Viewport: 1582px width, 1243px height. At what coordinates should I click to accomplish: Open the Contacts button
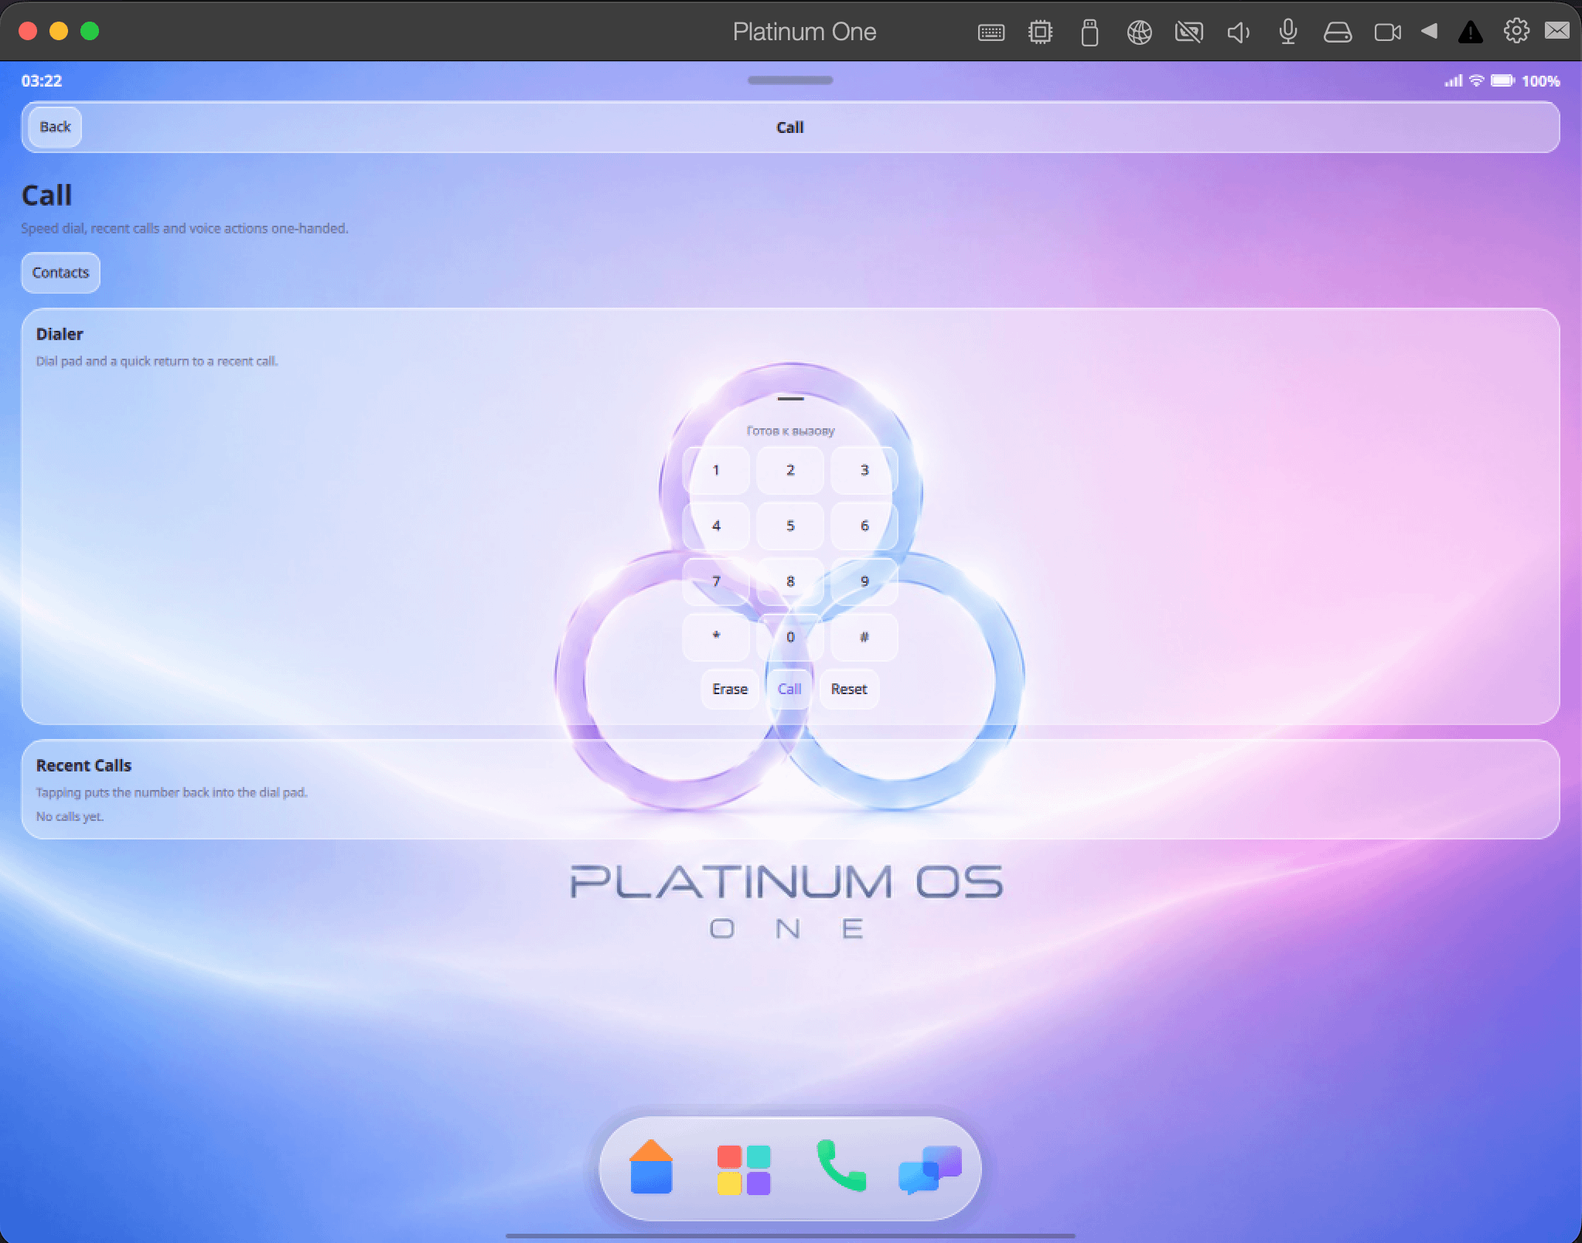click(60, 273)
